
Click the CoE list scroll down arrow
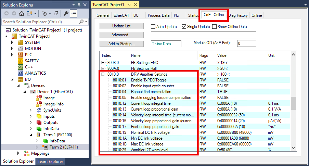click(x=294, y=148)
